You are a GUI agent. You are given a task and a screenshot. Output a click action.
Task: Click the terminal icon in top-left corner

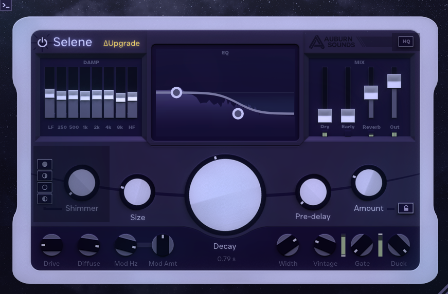(x=6, y=5)
